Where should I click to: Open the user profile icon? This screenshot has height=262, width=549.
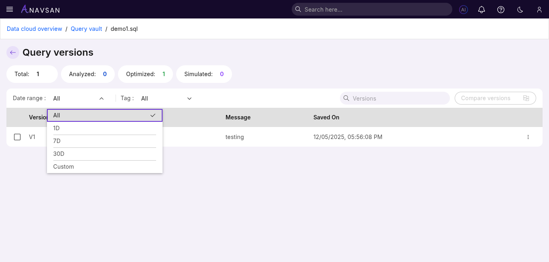tap(539, 9)
